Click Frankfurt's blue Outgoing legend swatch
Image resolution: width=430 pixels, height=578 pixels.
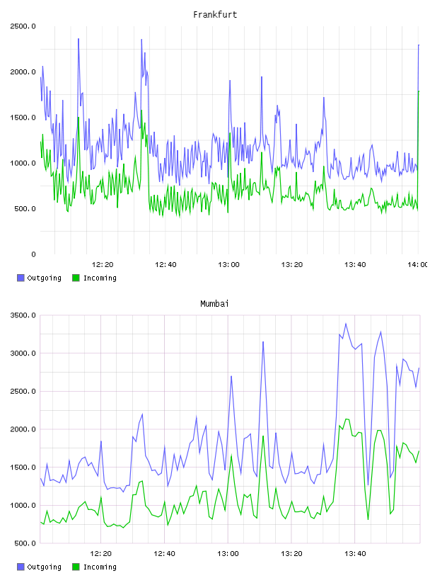point(21,278)
